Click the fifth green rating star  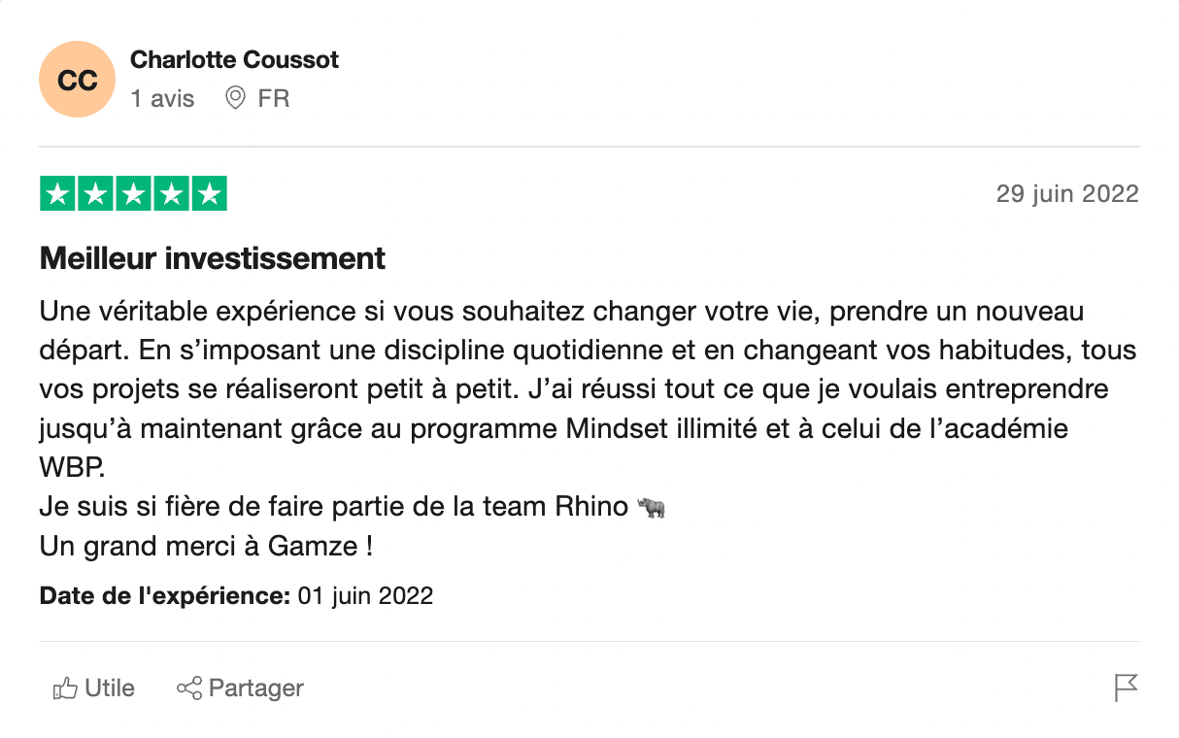(209, 194)
